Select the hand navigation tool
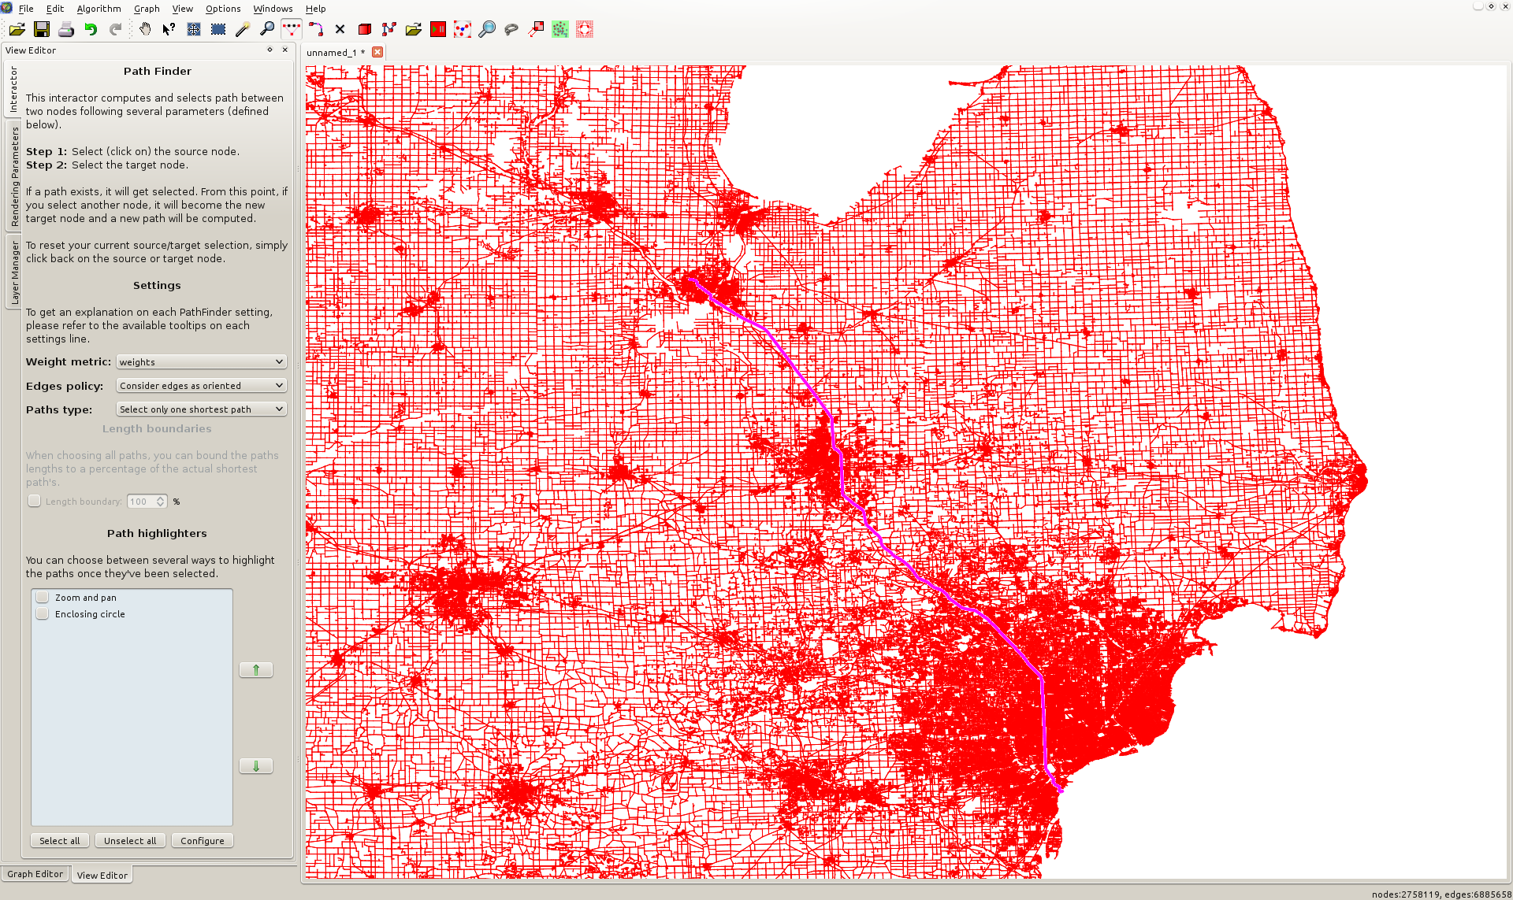Screen dimensions: 1513x900 tap(145, 30)
